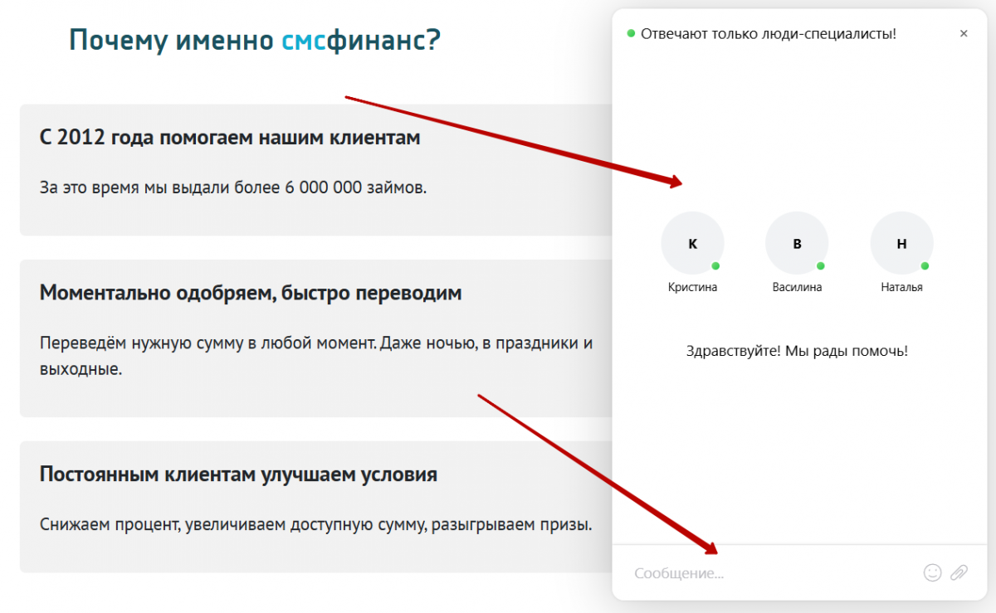Viewport: 996px width, 613px height.
Task: Click text about 6 000 000 займов
Action: point(233,187)
